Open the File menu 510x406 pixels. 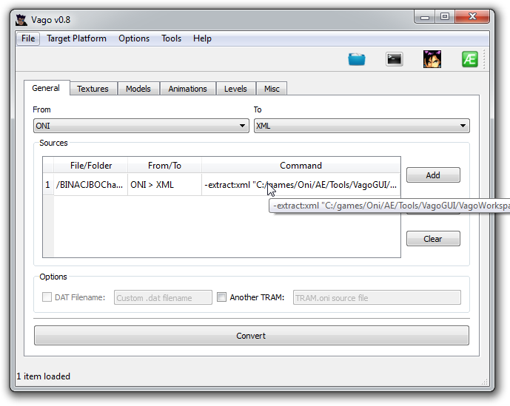point(28,38)
